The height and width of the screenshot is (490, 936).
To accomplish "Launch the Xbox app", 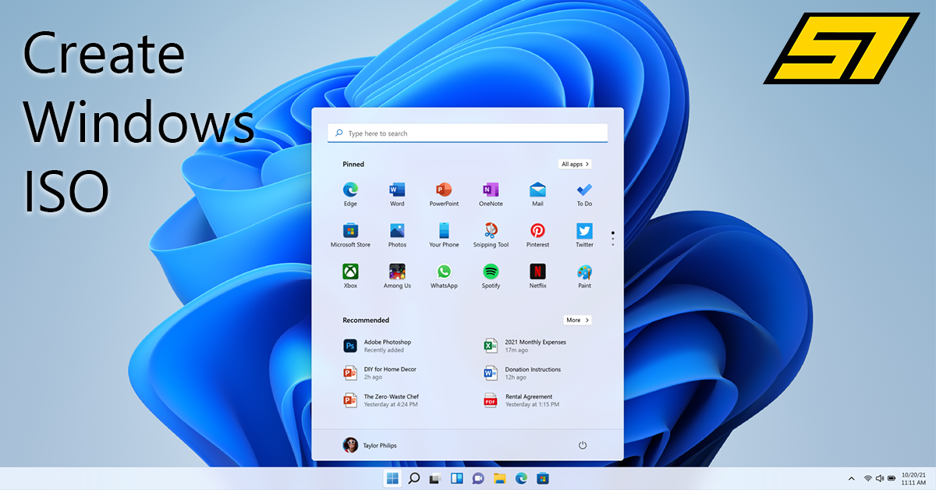I will pos(350,272).
